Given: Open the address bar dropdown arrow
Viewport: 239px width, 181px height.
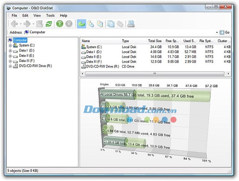Looking at the screenshot, I should point(217,33).
